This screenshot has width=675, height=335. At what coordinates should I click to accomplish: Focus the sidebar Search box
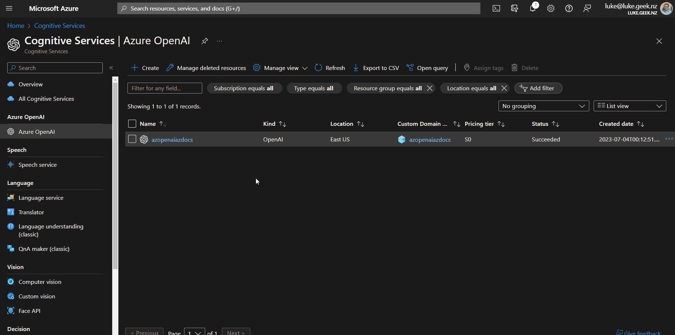(55, 68)
